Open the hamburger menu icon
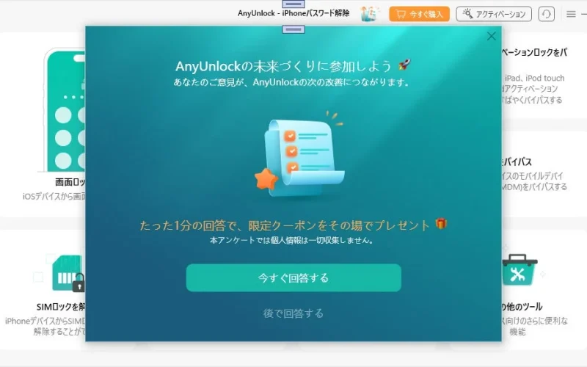 pyautogui.click(x=571, y=14)
